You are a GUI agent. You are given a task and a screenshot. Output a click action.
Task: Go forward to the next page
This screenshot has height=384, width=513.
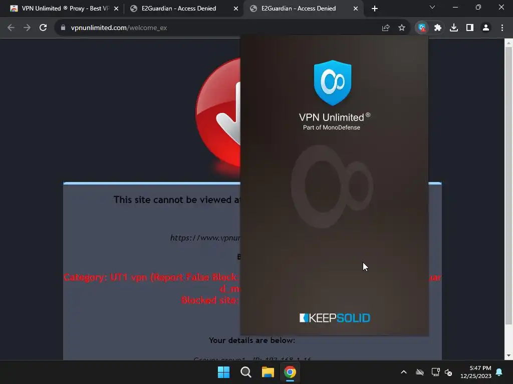(27, 28)
